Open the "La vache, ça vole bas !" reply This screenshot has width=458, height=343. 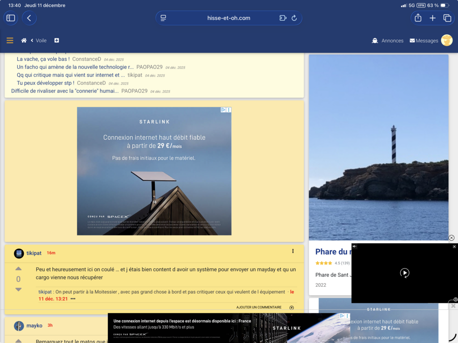tap(43, 59)
